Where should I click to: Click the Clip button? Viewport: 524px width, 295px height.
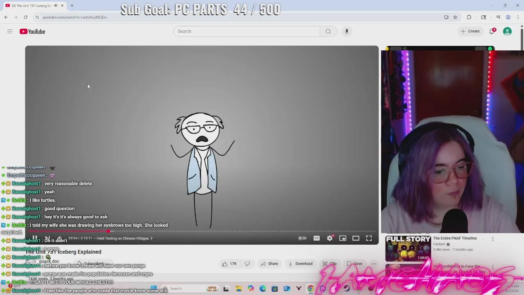330,264
